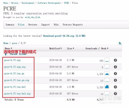Show info for pcre-8.37.zip

pos(115,60)
